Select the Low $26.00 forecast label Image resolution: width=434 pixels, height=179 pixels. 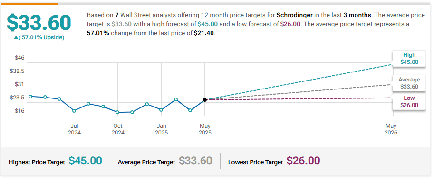(x=409, y=101)
